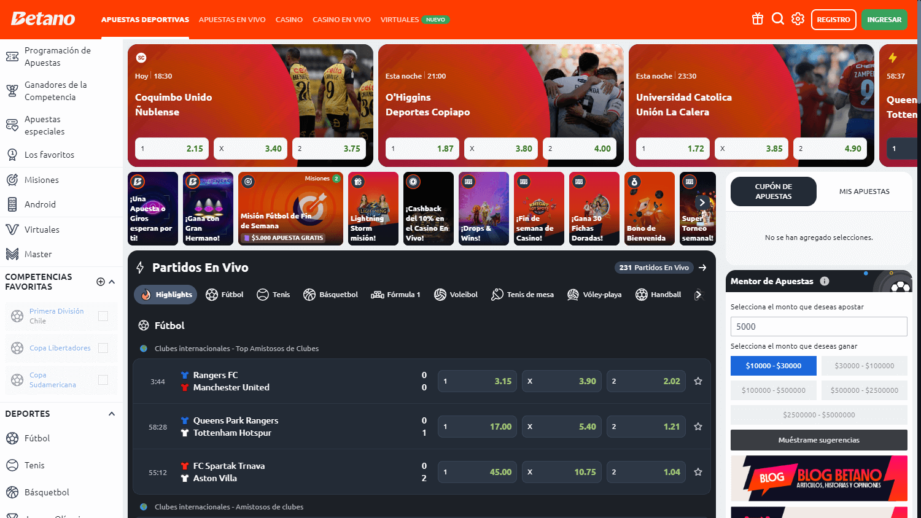Viewport: 921px width, 518px height.
Task: Open Casino menu
Action: point(289,20)
